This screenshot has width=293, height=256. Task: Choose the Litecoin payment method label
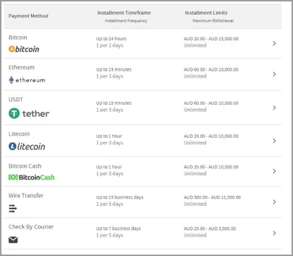click(x=19, y=134)
